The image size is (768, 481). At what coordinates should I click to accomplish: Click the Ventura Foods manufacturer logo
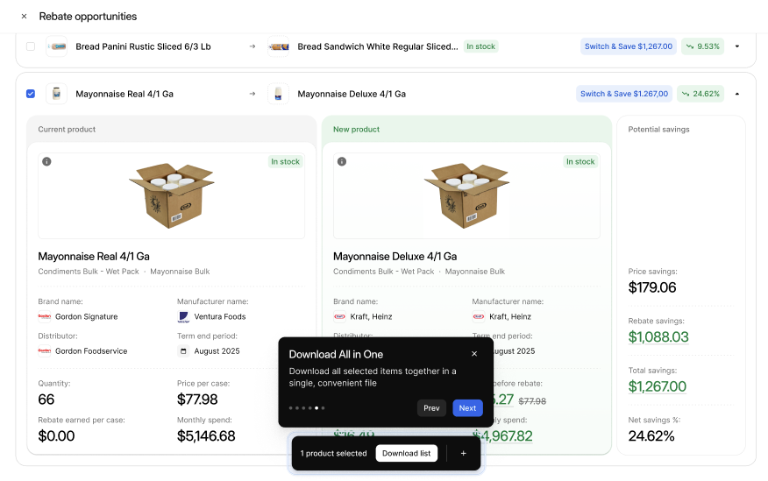coord(183,316)
